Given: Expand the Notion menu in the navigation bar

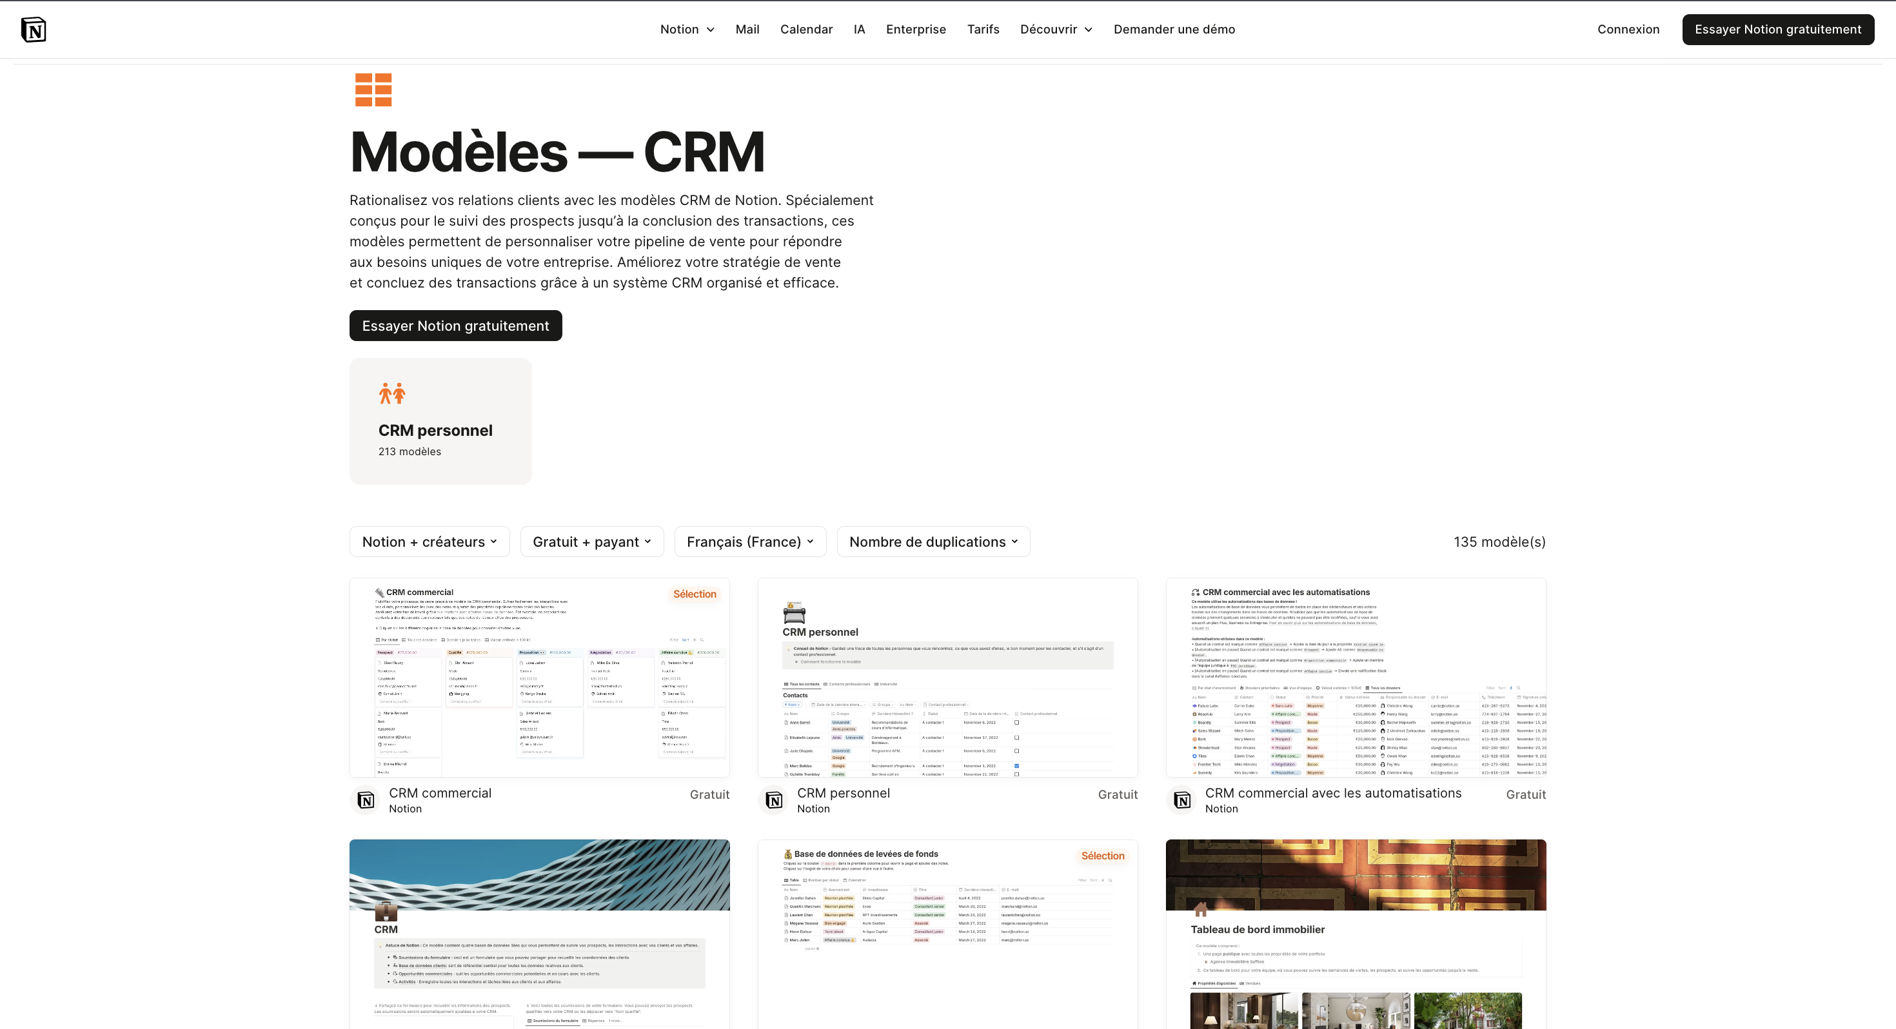Looking at the screenshot, I should point(687,30).
